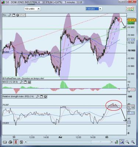
Task: Print the chart using printer icon
Action: (10, 142)
